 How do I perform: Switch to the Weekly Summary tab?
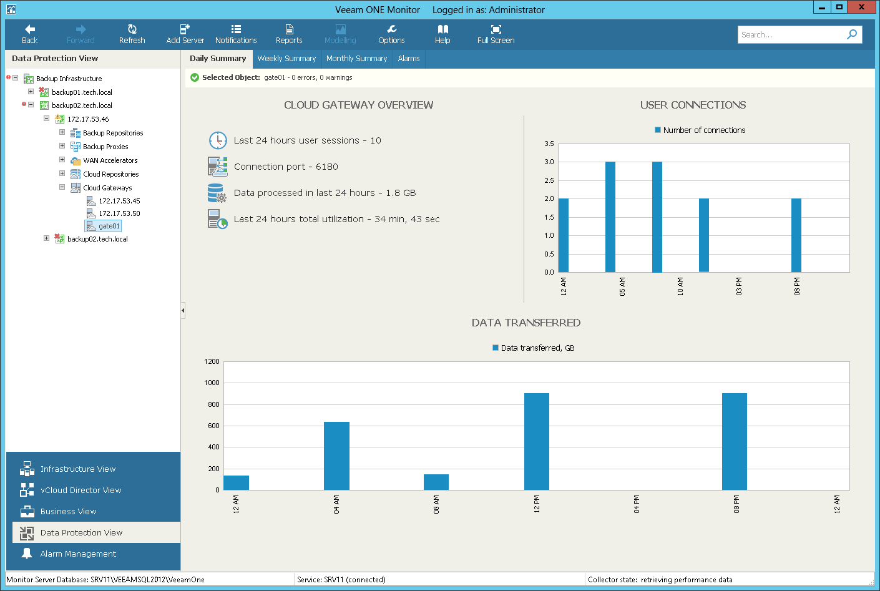coord(286,59)
